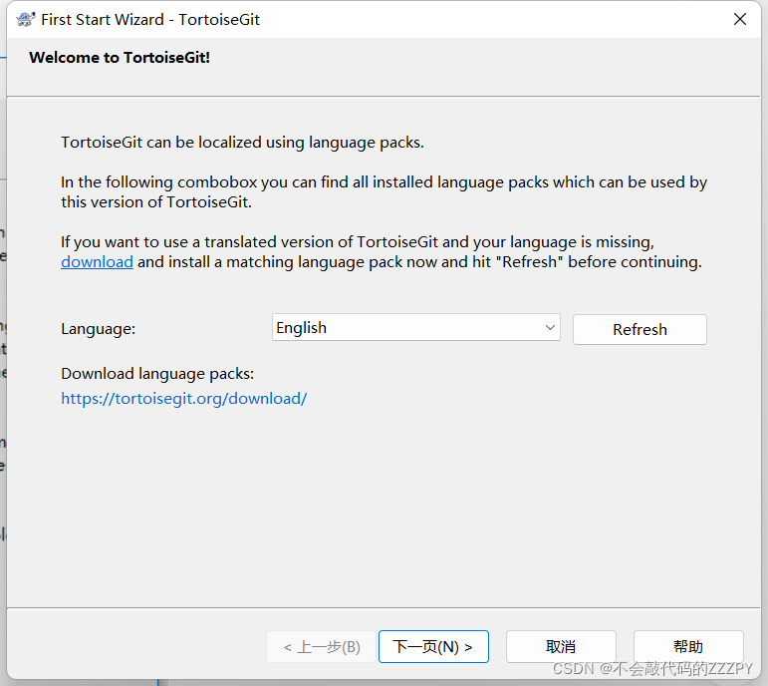Click the TortoiseGit turtle icon in title bar
The width and height of the screenshot is (768, 686).
(26, 19)
